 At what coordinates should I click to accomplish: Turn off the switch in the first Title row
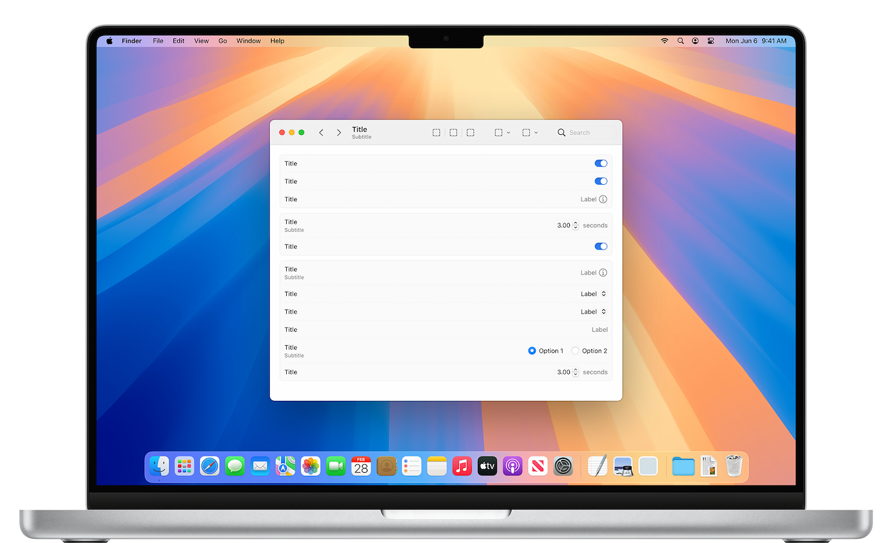point(601,164)
